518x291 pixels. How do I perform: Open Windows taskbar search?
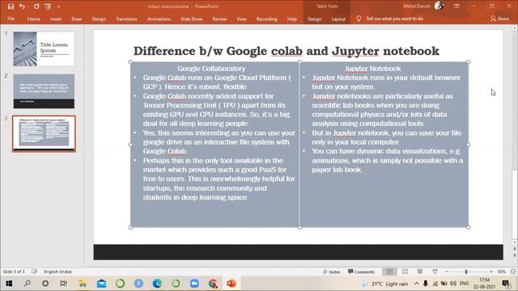tap(27, 284)
